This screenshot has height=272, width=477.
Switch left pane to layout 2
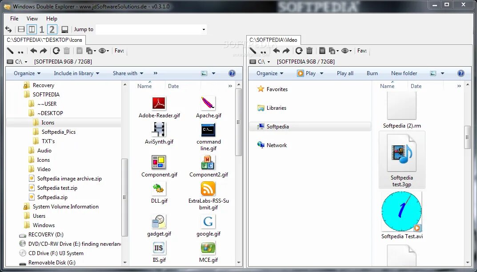[52, 29]
